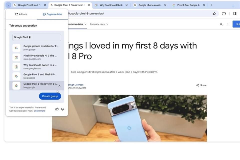Click the thumbs down feedback icon
Image resolution: width=240 pixels, height=160 pixels.
[62, 109]
